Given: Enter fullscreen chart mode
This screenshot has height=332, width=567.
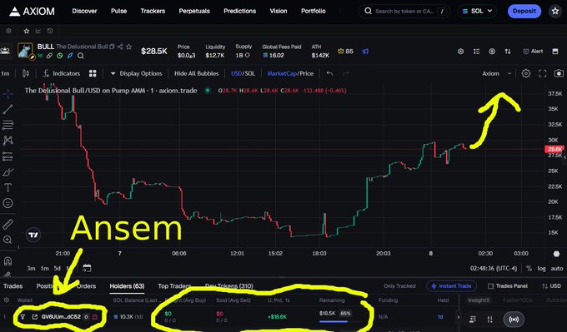Looking at the screenshot, I should [x=543, y=73].
